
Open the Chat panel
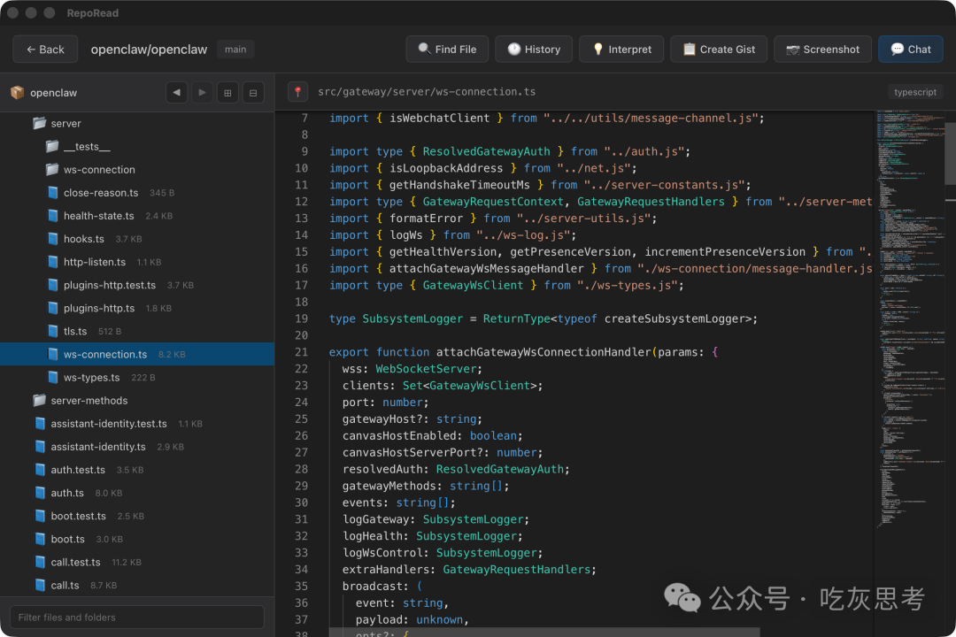(x=910, y=50)
